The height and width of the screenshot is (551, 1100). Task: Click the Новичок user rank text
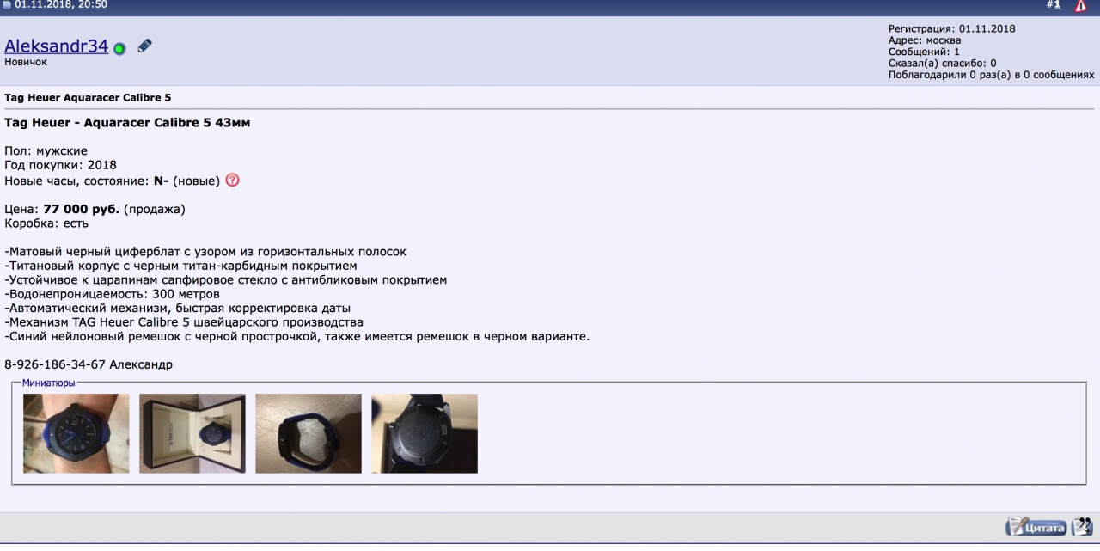click(26, 62)
